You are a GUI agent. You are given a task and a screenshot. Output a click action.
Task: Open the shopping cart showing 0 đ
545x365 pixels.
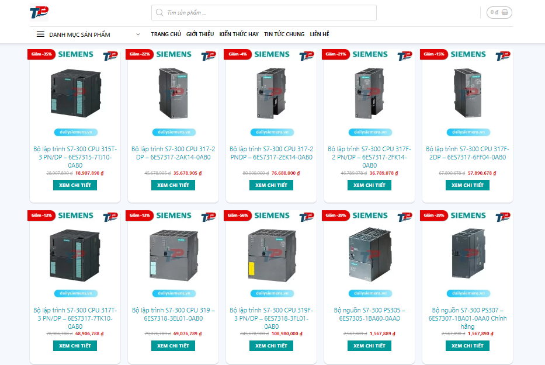coord(499,12)
